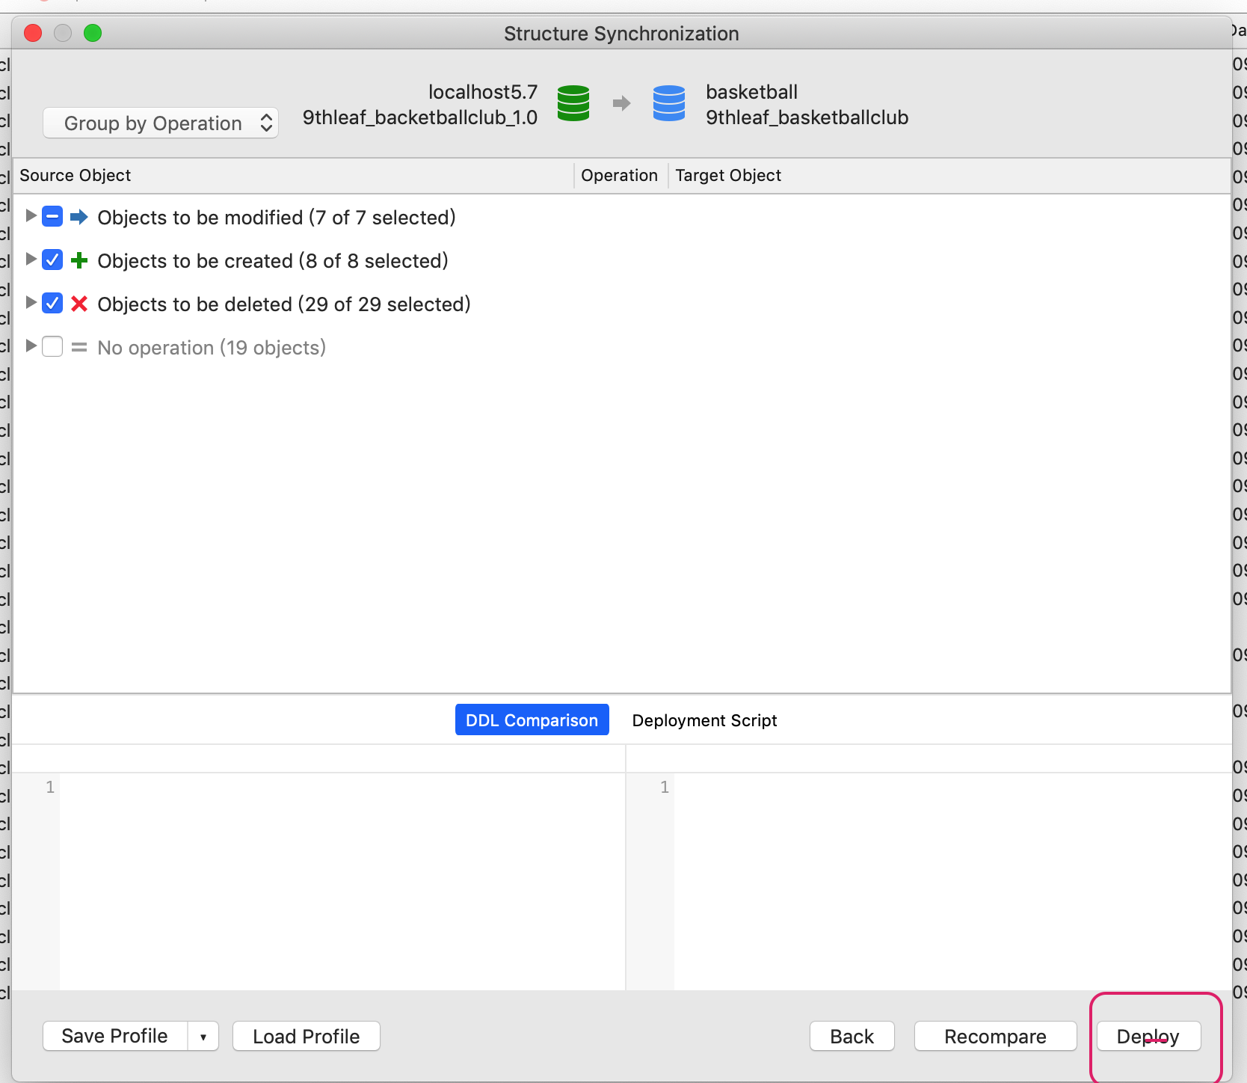
Task: Click the red X icon beside Objects to be deleted
Action: coord(79,304)
